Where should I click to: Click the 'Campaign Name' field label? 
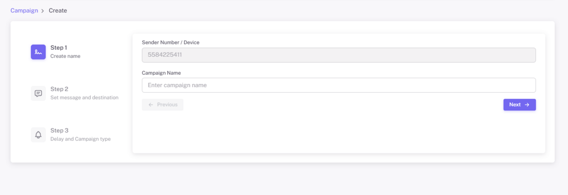point(161,73)
